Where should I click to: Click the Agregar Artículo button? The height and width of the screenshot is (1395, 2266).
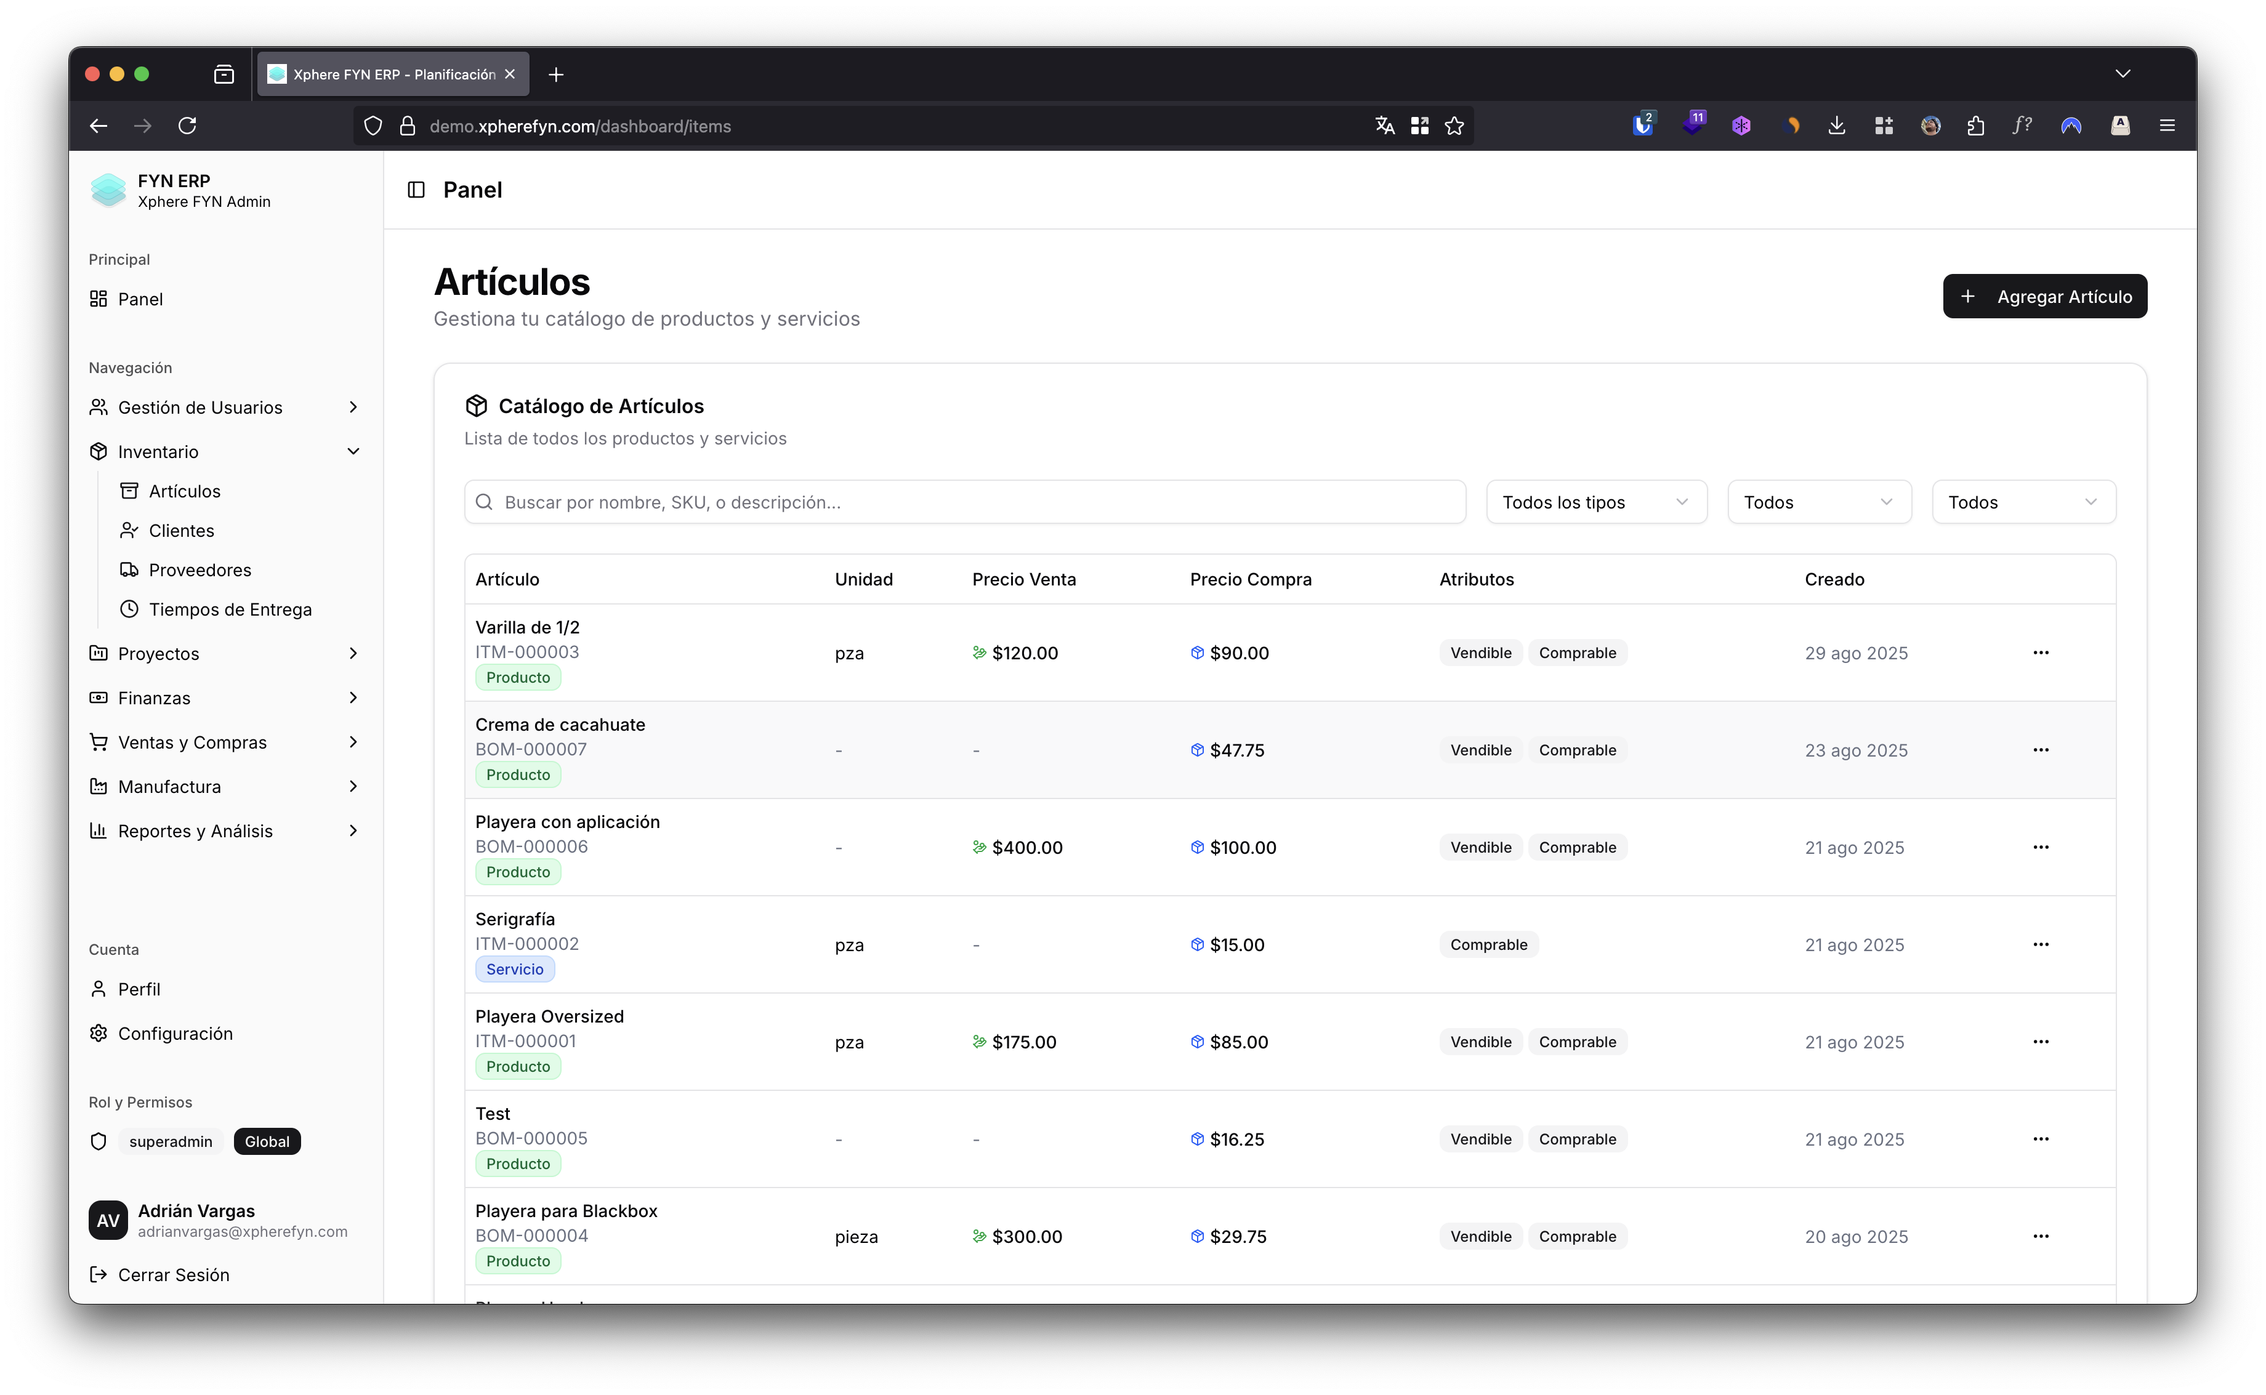2044,296
